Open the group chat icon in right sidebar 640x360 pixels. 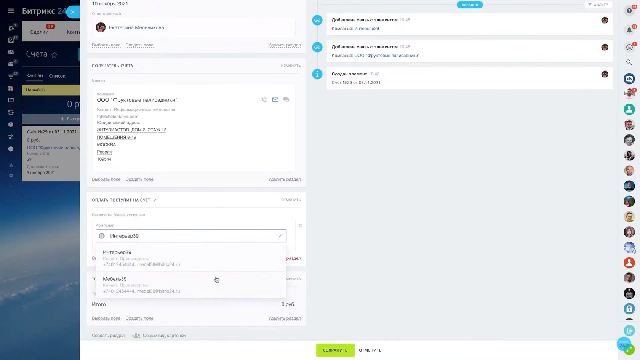629,79
